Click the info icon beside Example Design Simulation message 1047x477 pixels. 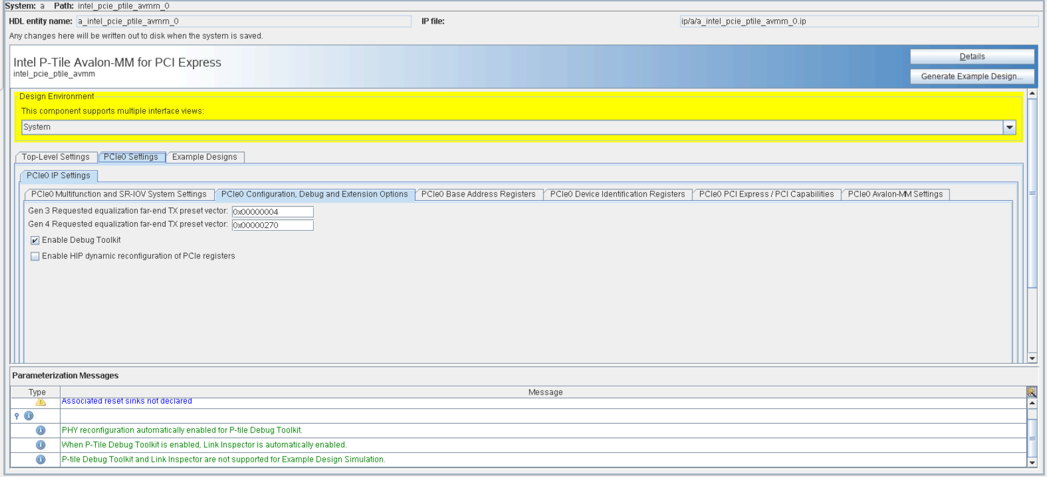[x=41, y=459]
